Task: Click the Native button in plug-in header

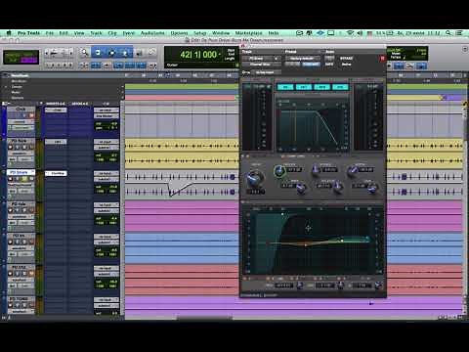Action: click(346, 65)
